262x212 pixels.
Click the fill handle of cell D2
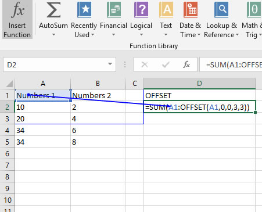pos(255,112)
